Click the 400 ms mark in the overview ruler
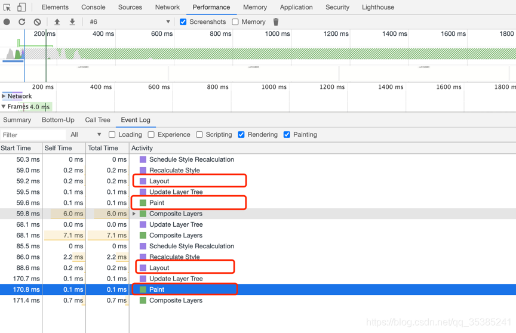This screenshot has height=333, width=516. [103, 33]
